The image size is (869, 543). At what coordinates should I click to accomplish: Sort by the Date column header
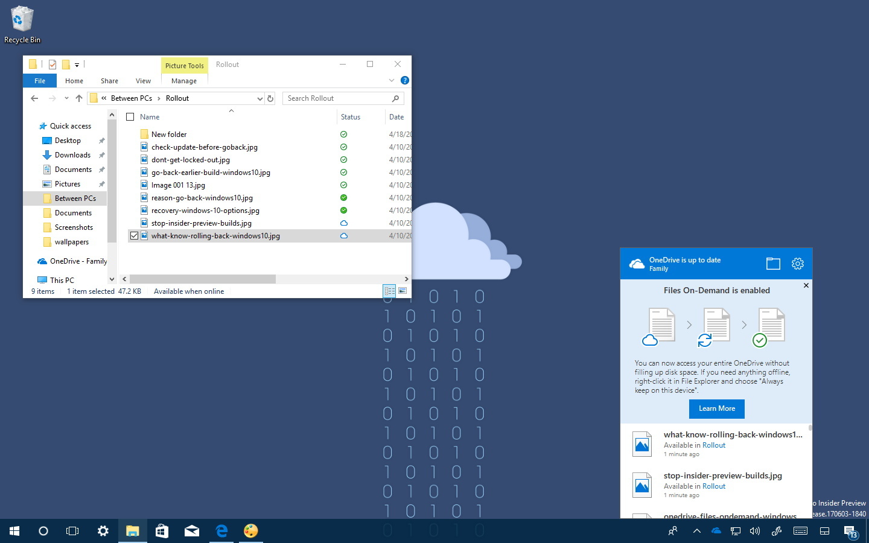(x=396, y=117)
